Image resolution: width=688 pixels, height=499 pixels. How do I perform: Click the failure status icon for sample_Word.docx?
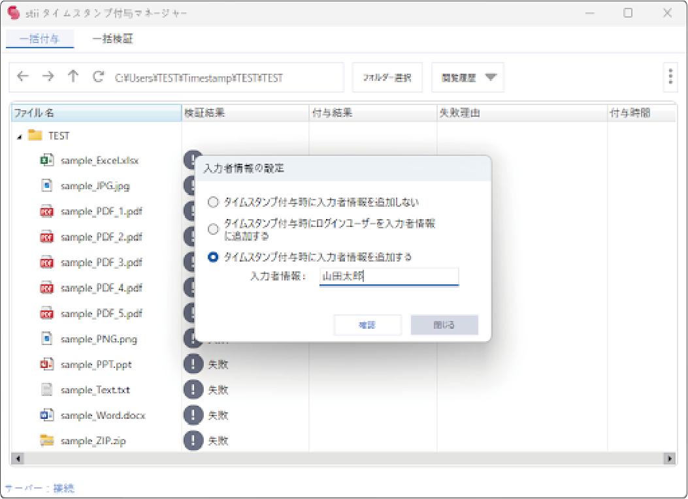pyautogui.click(x=193, y=415)
